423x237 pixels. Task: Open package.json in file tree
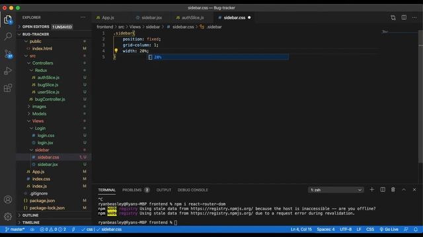pos(42,201)
